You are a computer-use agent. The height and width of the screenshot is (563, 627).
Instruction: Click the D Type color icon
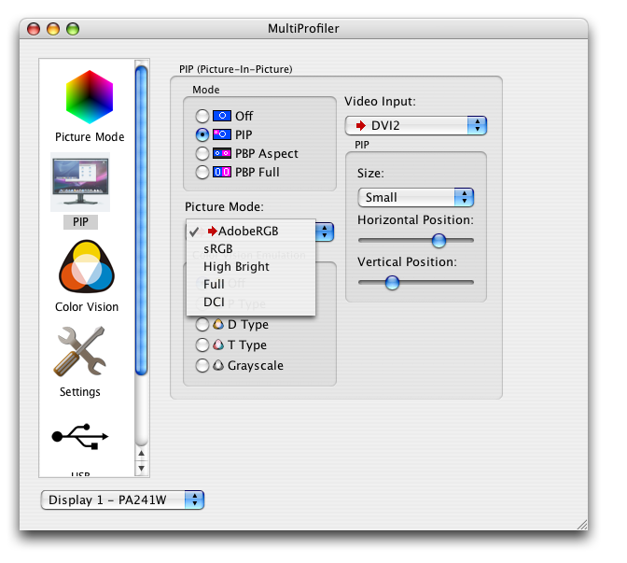218,324
